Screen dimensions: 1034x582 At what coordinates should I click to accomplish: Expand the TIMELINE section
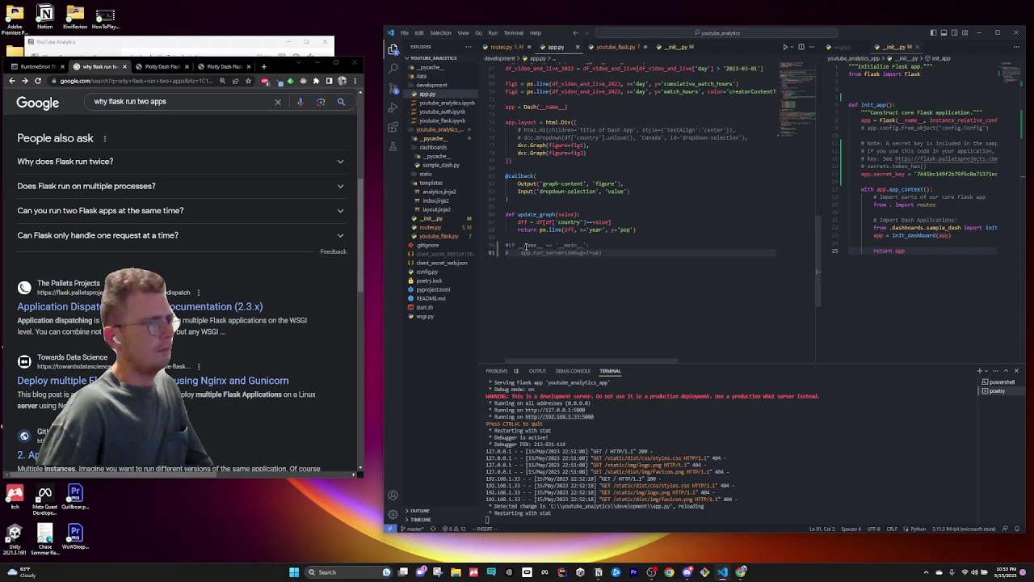click(420, 520)
